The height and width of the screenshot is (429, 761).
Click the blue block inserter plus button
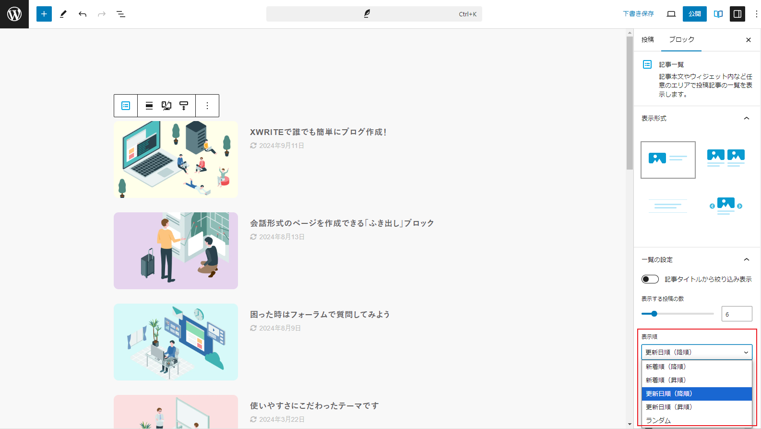[x=44, y=14]
